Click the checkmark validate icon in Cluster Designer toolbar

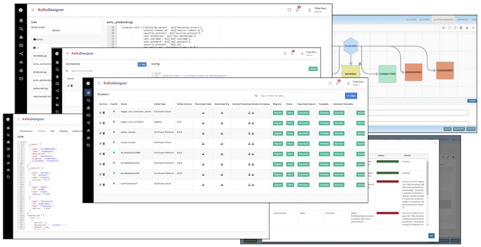473,27
